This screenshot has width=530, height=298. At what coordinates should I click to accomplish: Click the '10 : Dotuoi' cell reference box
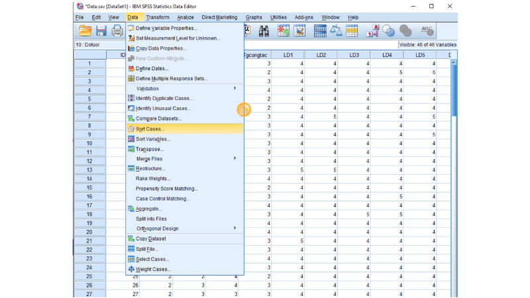(x=100, y=44)
